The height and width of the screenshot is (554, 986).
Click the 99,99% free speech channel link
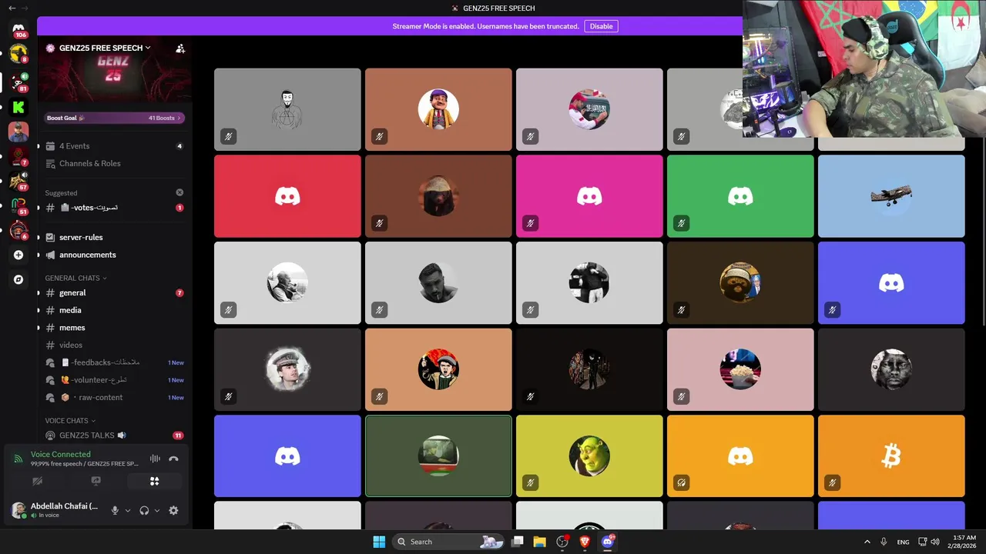[x=85, y=464]
